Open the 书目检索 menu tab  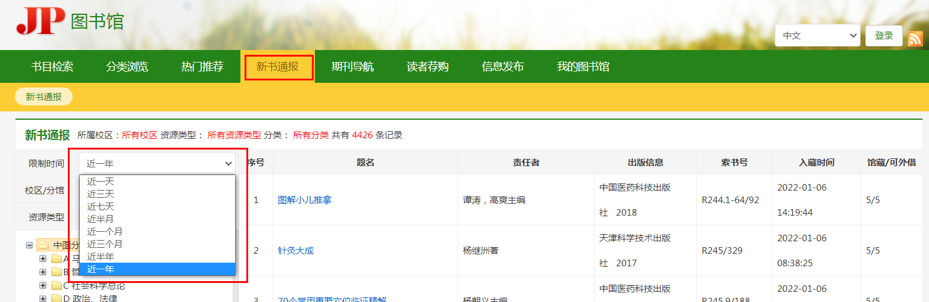tap(52, 66)
